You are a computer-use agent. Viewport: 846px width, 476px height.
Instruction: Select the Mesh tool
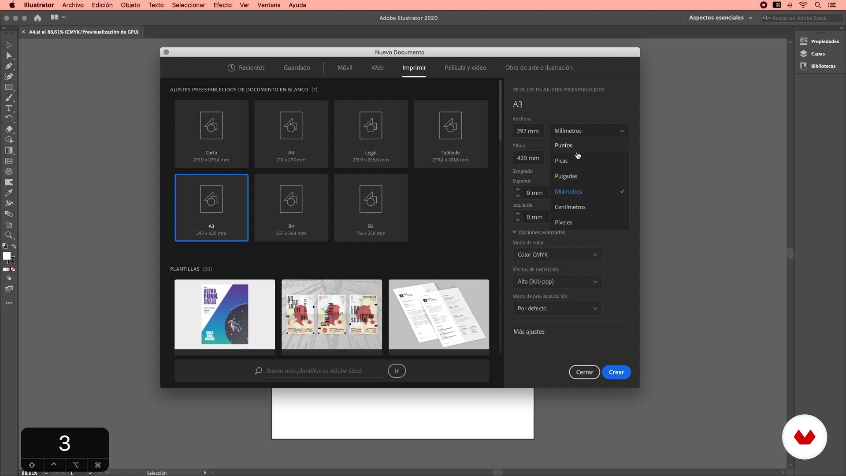[x=9, y=161]
